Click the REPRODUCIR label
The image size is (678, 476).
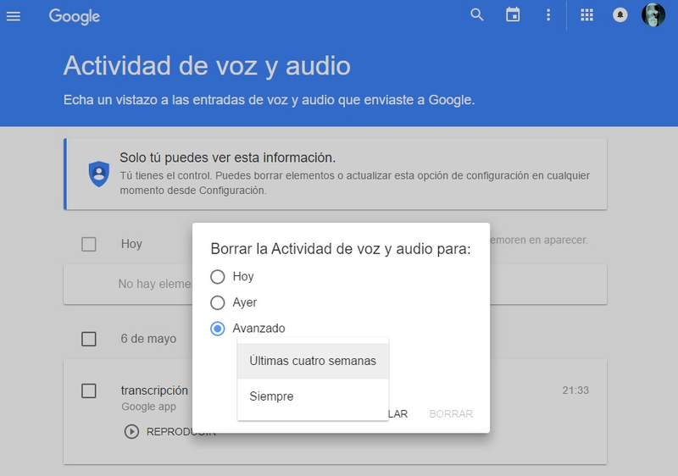[x=181, y=431]
